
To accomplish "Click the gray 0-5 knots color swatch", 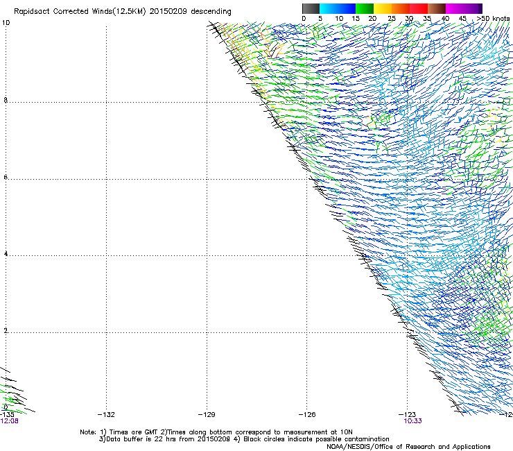I will [x=311, y=8].
